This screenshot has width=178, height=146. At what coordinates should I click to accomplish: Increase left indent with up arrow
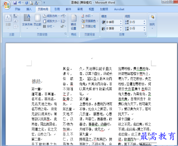[x=121, y=21]
